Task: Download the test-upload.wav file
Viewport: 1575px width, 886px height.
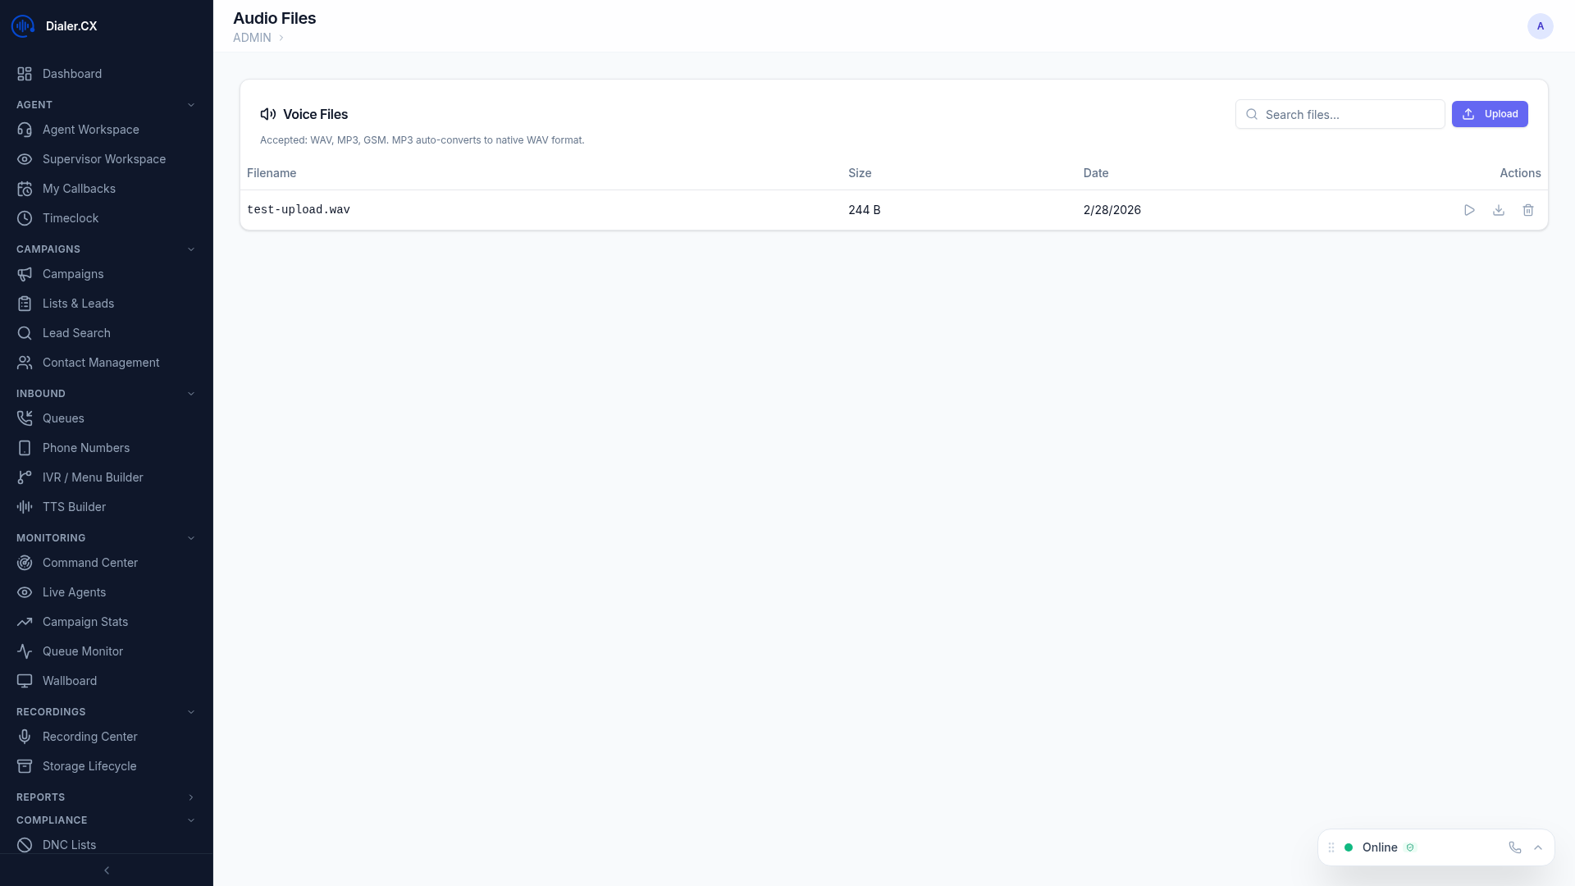Action: point(1499,210)
